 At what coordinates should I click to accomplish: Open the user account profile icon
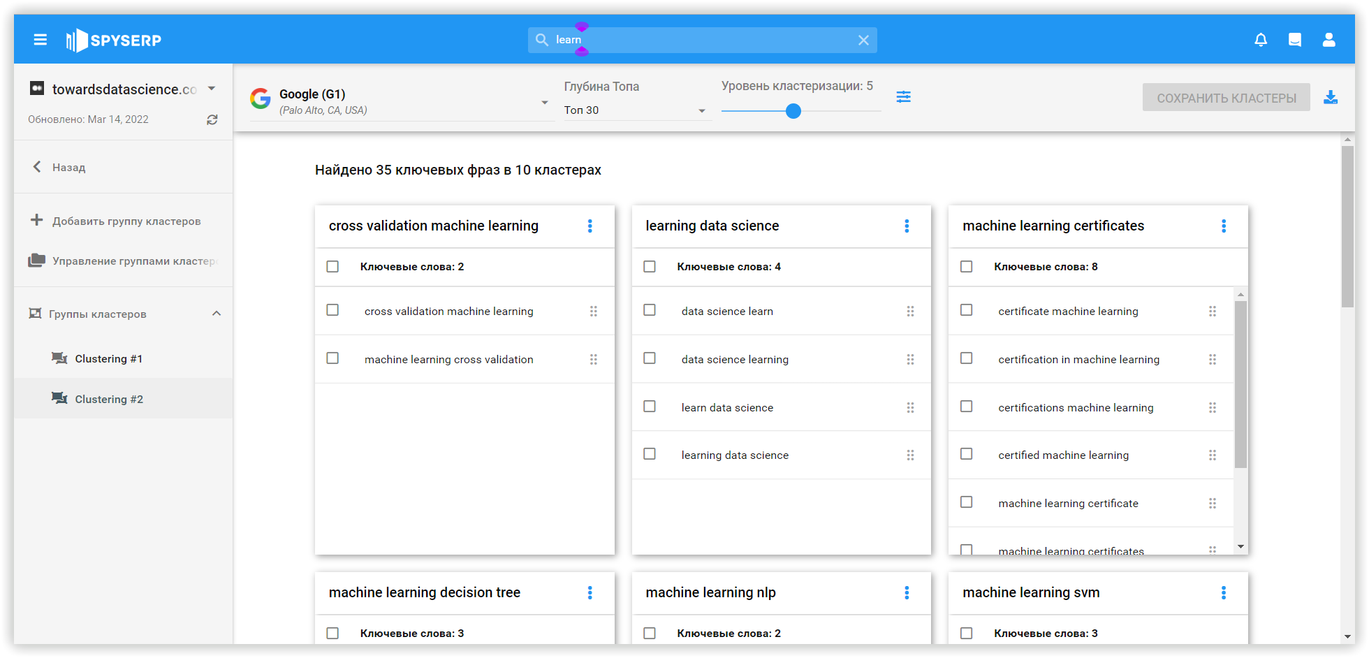coord(1328,40)
